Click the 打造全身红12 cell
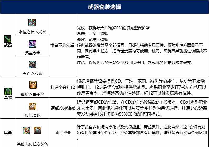209x147 pixels. (x=63, y=87)
